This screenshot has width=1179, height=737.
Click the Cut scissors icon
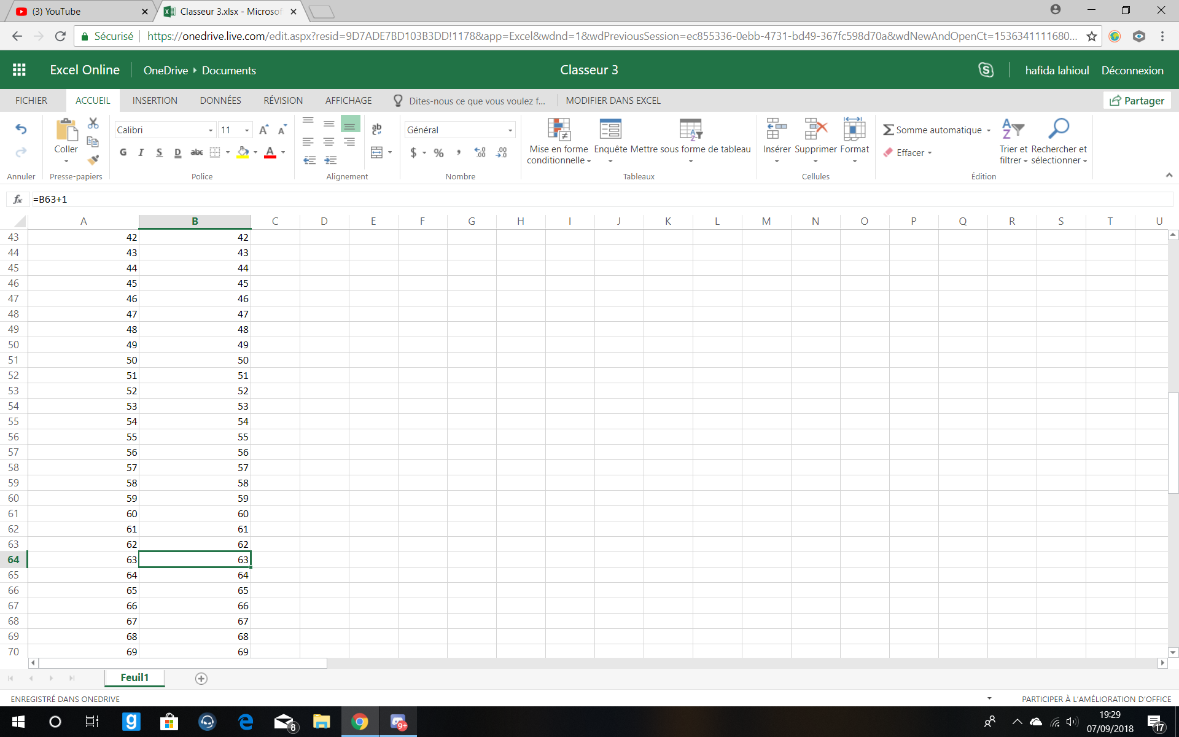click(x=93, y=123)
